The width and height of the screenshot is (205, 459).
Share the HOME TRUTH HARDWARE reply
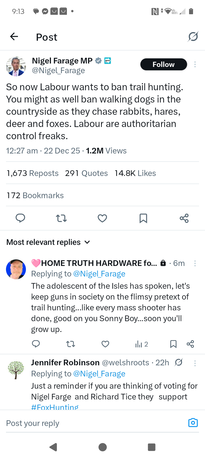click(x=190, y=344)
